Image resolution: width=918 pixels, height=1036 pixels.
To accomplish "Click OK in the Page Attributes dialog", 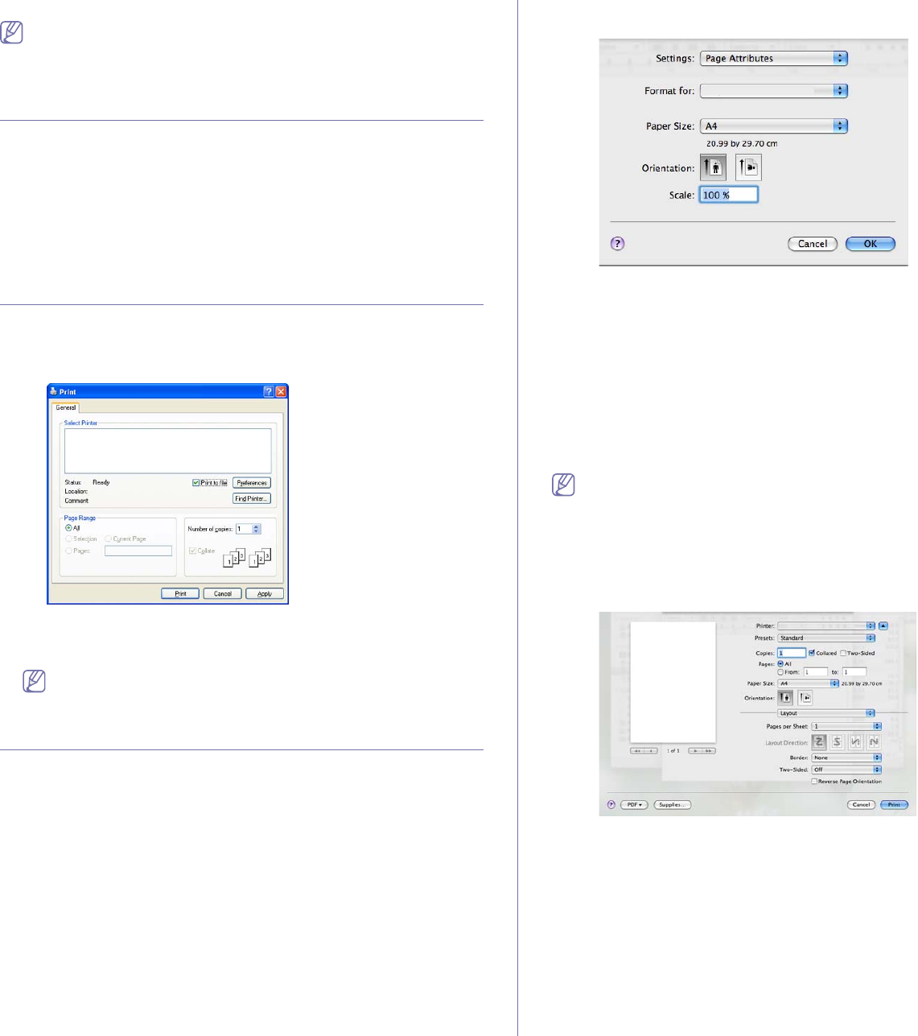I will click(x=871, y=244).
